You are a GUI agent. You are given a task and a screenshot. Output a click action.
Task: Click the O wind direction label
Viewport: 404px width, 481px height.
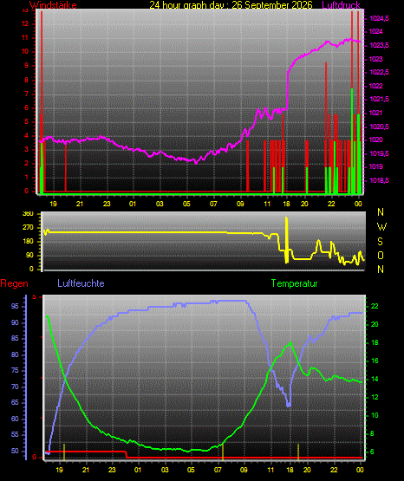click(x=381, y=255)
